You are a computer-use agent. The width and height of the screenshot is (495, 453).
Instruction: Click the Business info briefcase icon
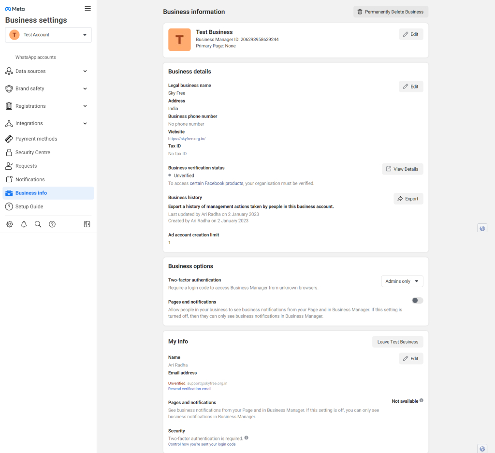[9, 193]
